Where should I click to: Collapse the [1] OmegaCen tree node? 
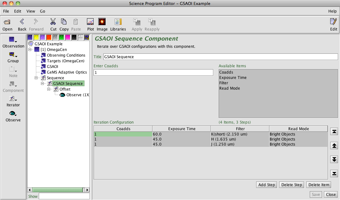(x=30, y=50)
